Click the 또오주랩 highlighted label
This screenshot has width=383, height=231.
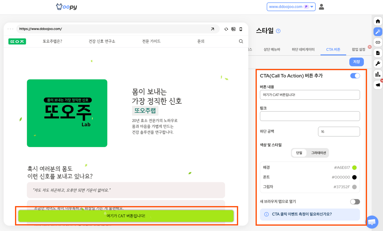(145, 111)
